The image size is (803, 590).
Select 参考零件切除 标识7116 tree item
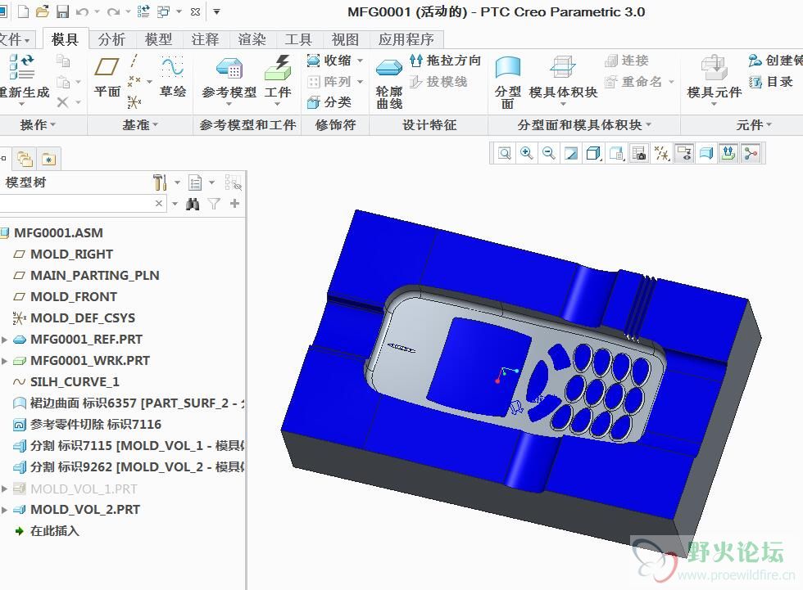click(x=95, y=425)
